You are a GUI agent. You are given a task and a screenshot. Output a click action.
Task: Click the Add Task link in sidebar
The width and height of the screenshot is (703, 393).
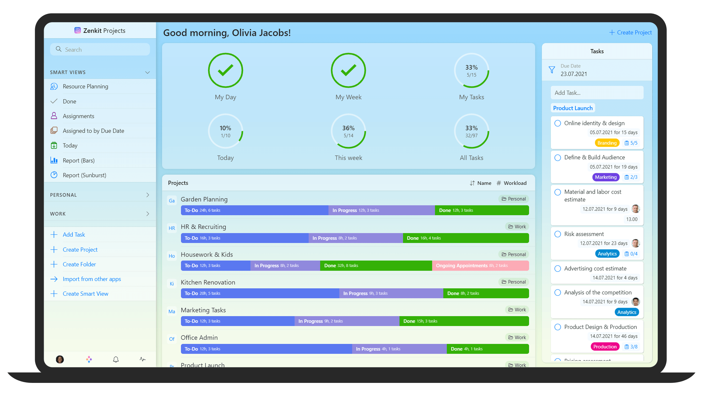pos(74,234)
